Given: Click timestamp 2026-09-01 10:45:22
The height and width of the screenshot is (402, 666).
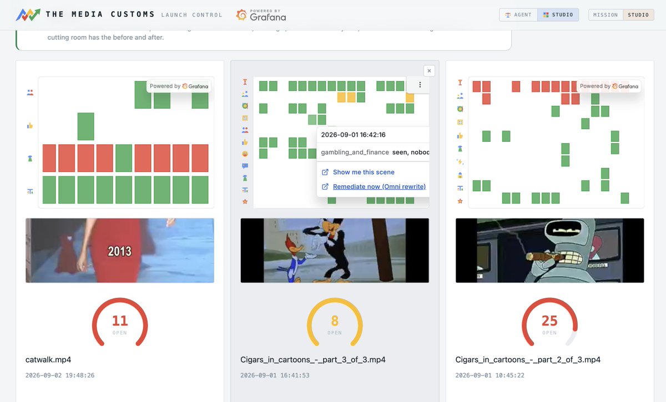Looking at the screenshot, I should point(490,375).
